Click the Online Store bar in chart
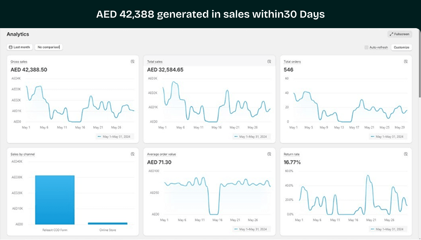 pos(108,223)
